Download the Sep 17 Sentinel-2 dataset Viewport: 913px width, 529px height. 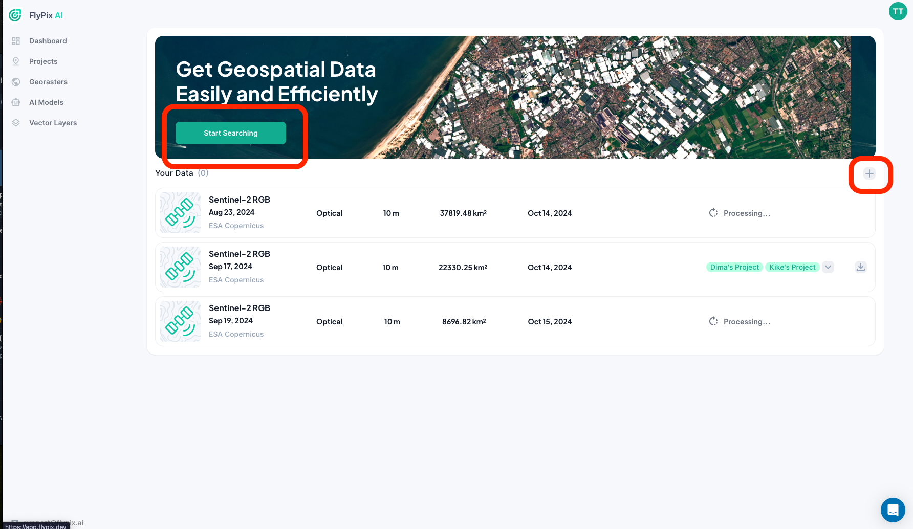click(860, 267)
